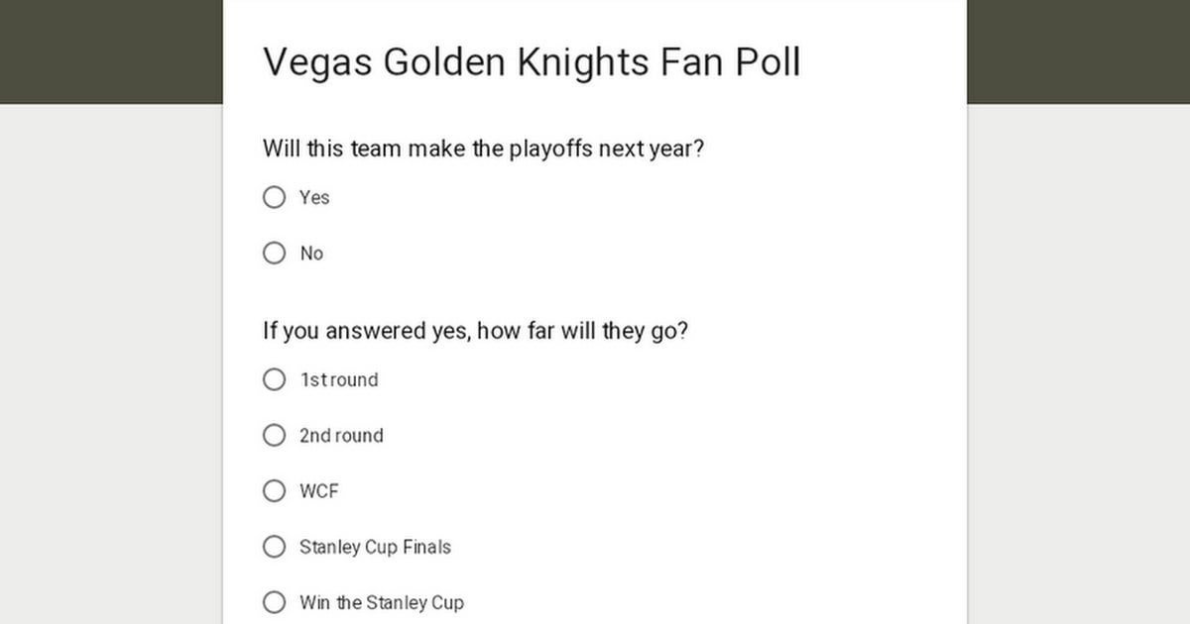The height and width of the screenshot is (624, 1190).
Task: Pick the 'Stanley Cup Finals' radio circle
Action: tap(274, 547)
